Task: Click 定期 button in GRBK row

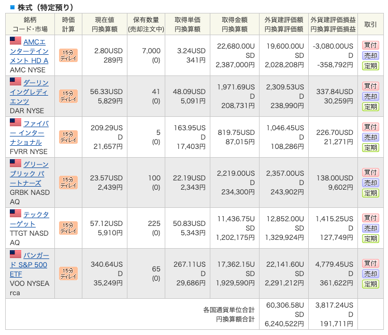Action: (x=370, y=193)
